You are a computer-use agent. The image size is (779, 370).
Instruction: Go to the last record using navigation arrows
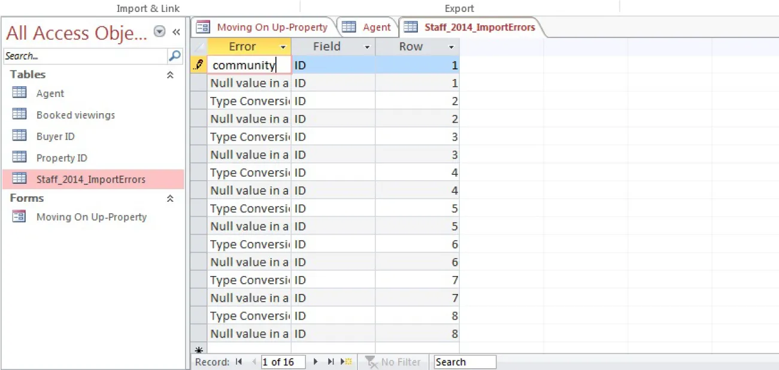click(x=330, y=362)
